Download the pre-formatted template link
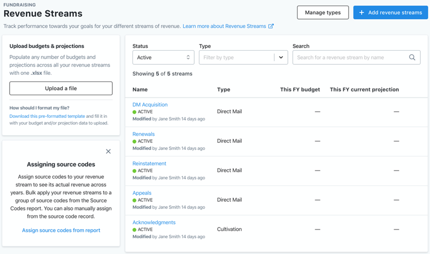Image resolution: width=430 pixels, height=254 pixels. pos(47,116)
